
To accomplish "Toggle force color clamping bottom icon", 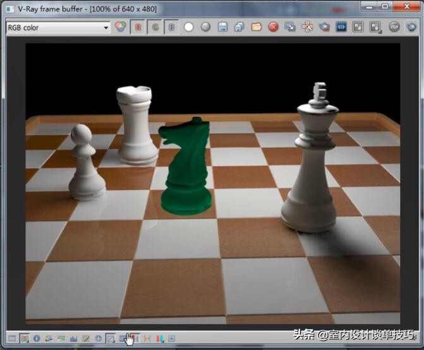I will click(25, 338).
